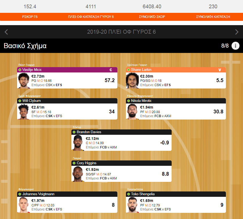
Task: Select the ΡΕΚΟΡ Γ6 tab
Action: (30, 17)
